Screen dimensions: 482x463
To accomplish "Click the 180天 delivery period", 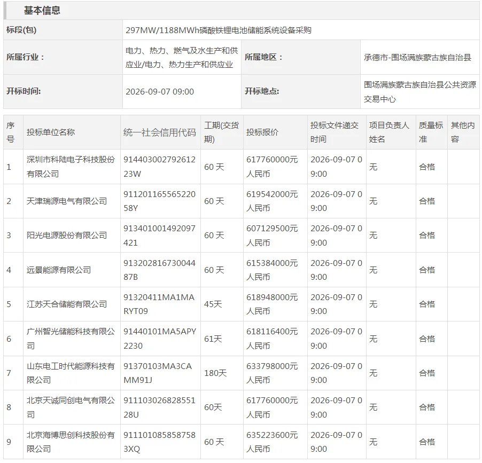I will pos(215,373).
